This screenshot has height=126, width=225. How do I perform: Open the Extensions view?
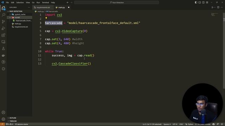click(3, 35)
